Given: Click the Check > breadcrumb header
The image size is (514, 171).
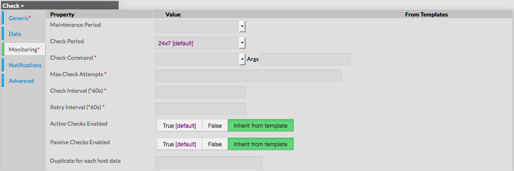Looking at the screenshot, I should tap(13, 6).
